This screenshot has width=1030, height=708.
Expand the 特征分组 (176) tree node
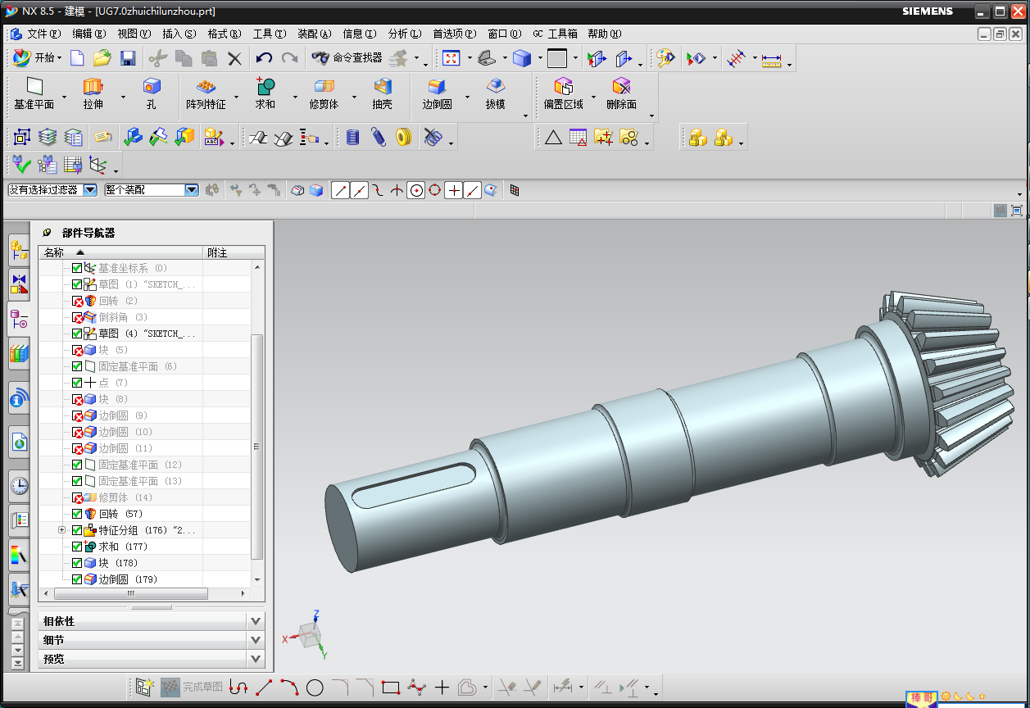61,530
